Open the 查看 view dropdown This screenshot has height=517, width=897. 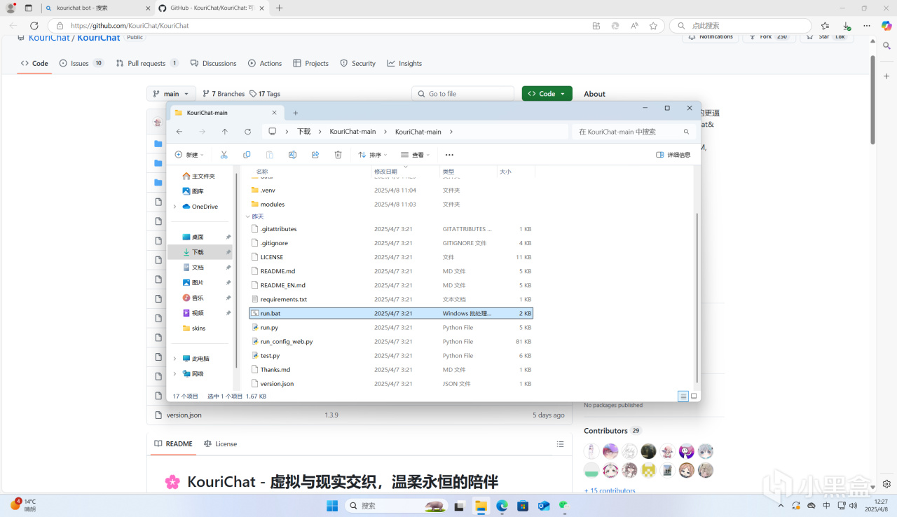click(415, 155)
